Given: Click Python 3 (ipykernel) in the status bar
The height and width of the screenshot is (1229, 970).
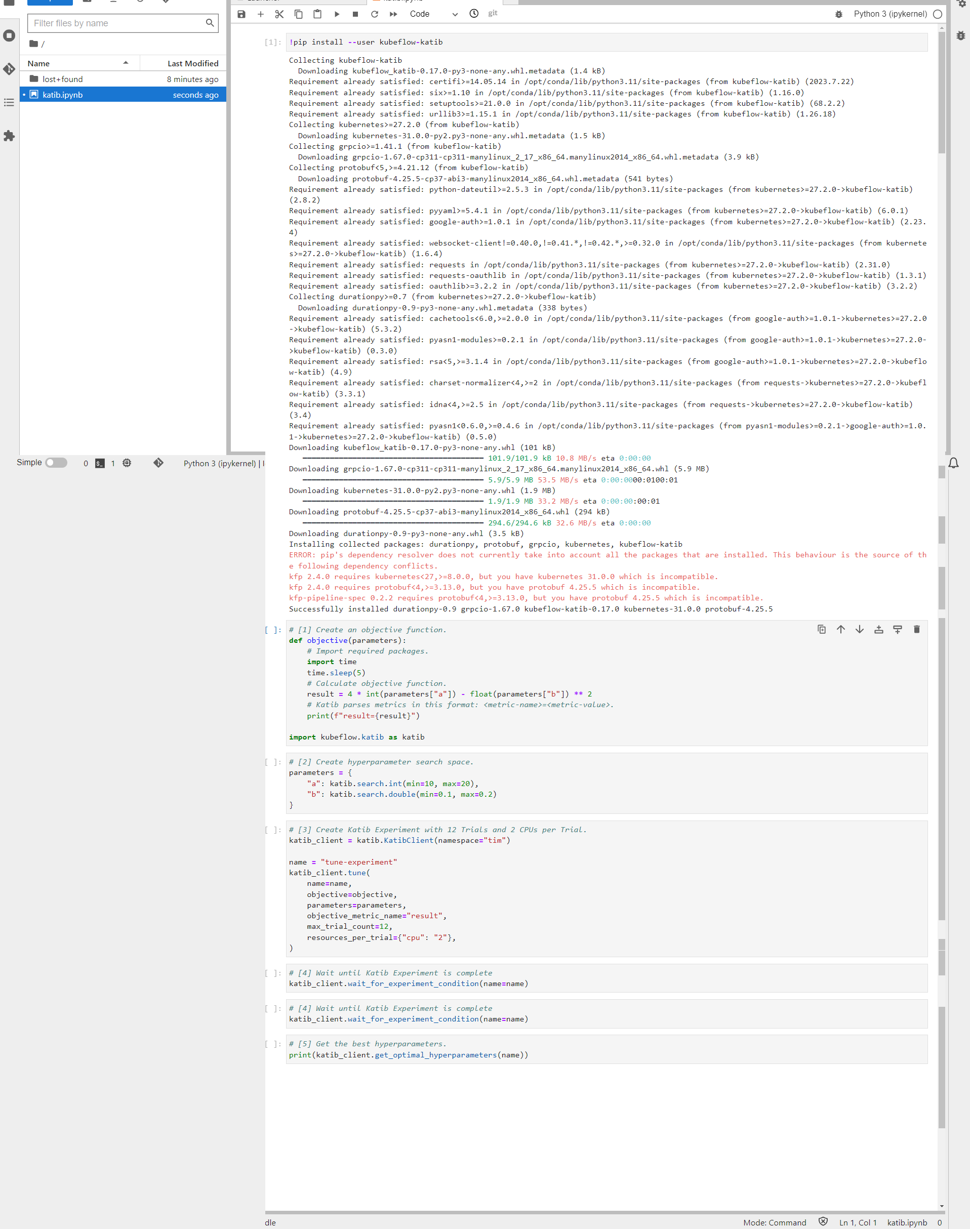Looking at the screenshot, I should [x=220, y=464].
